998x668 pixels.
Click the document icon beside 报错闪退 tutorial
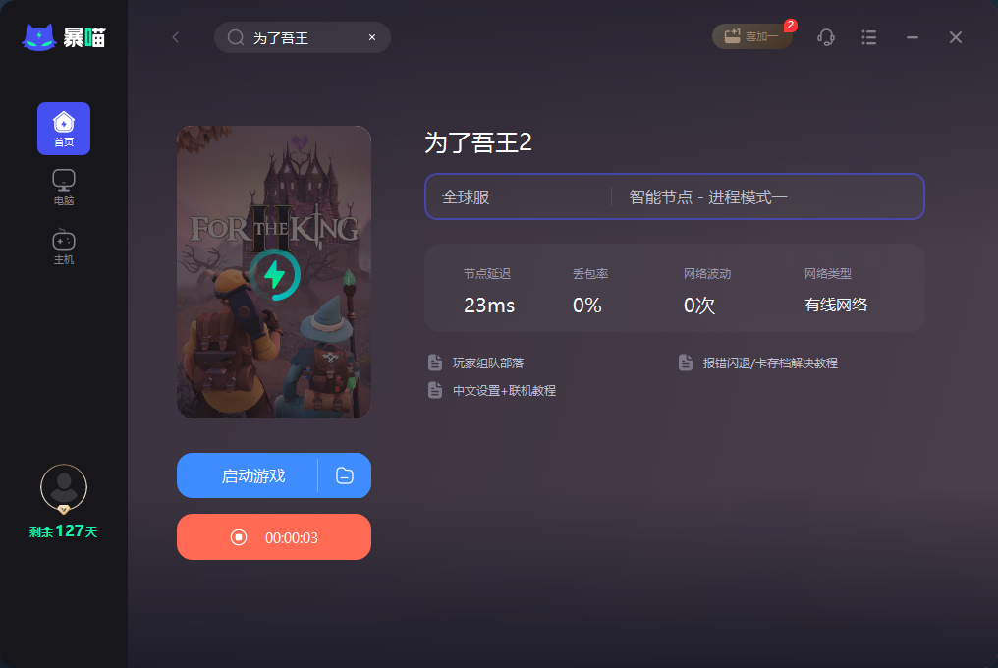[686, 362]
